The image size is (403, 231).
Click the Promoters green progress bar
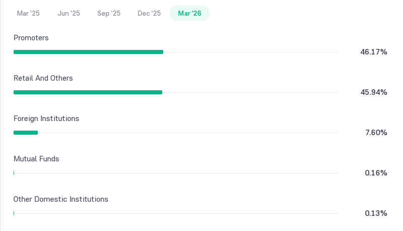click(x=89, y=52)
